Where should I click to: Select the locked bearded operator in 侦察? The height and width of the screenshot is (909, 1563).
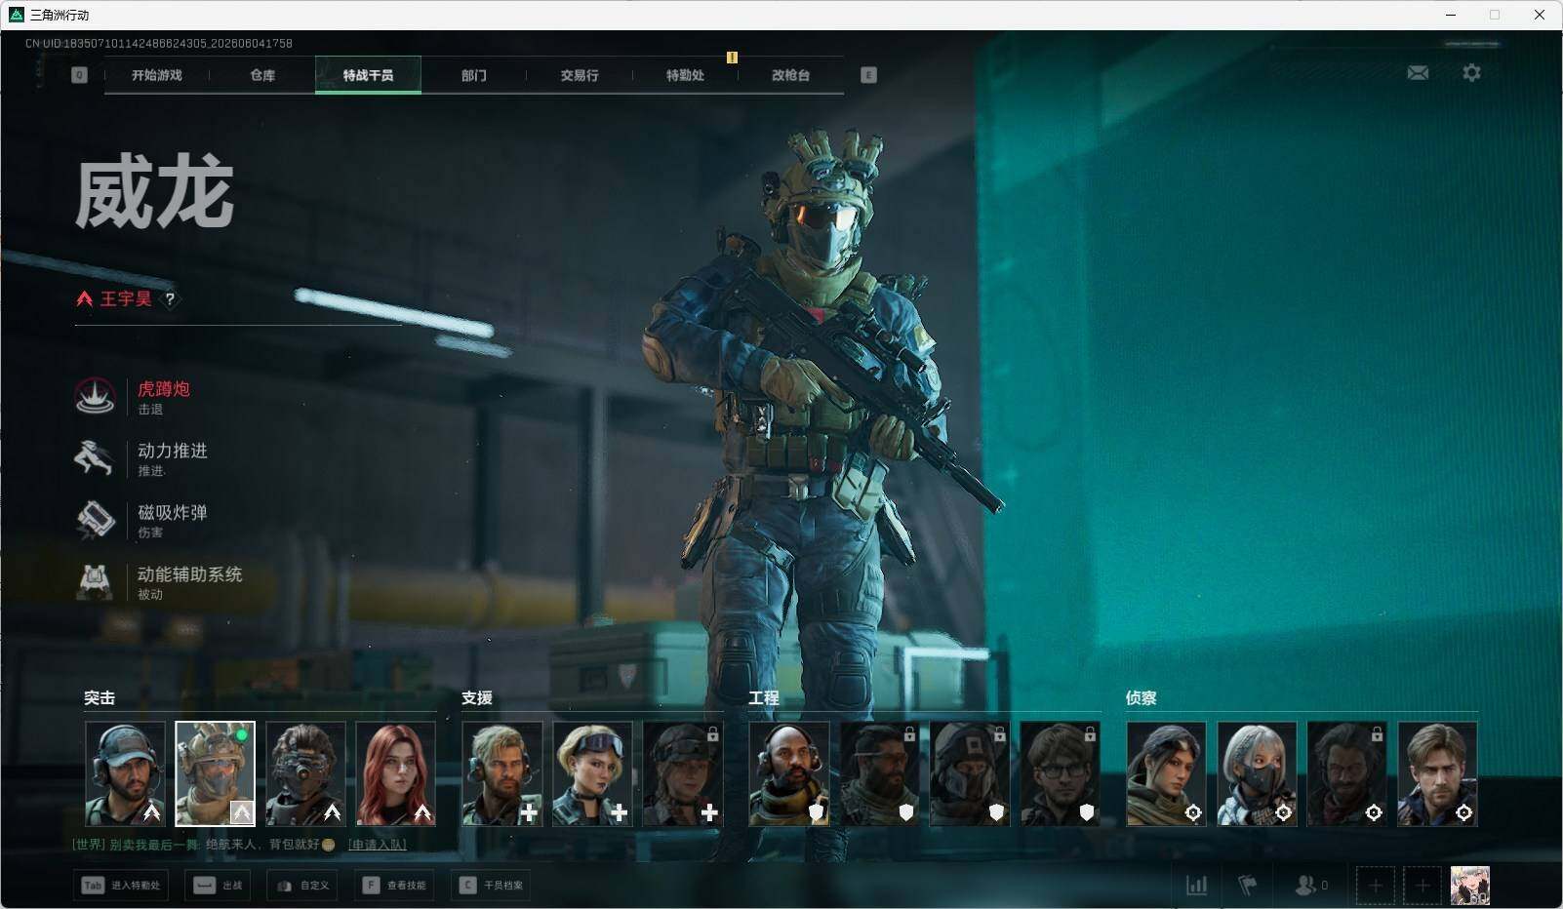[1346, 774]
